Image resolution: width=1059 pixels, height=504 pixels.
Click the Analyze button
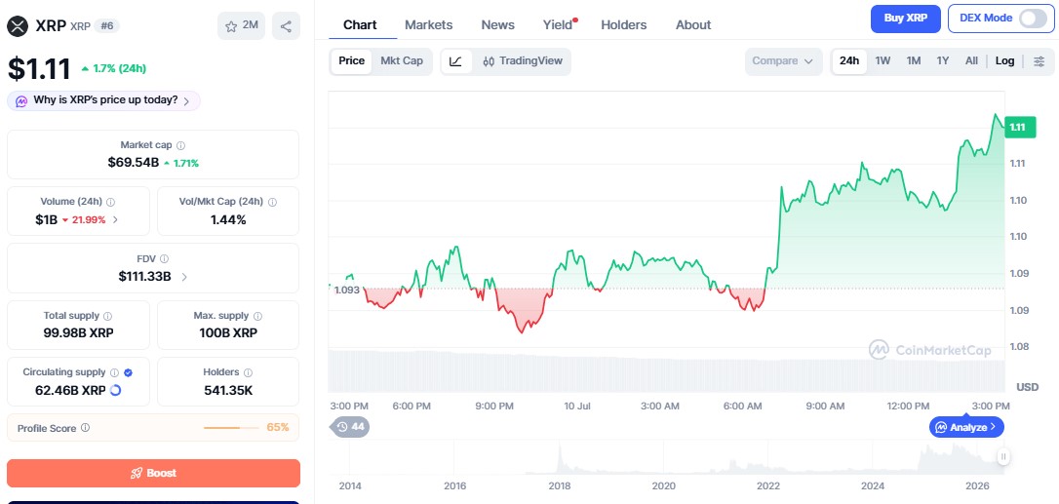(x=966, y=427)
